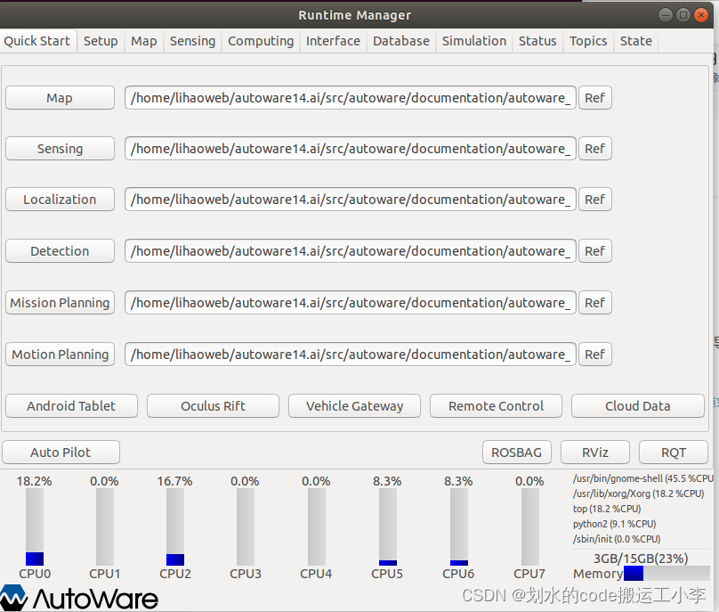Screen dimensions: 719x612
Task: Browse with Ref next to Sensing path
Action: point(594,149)
